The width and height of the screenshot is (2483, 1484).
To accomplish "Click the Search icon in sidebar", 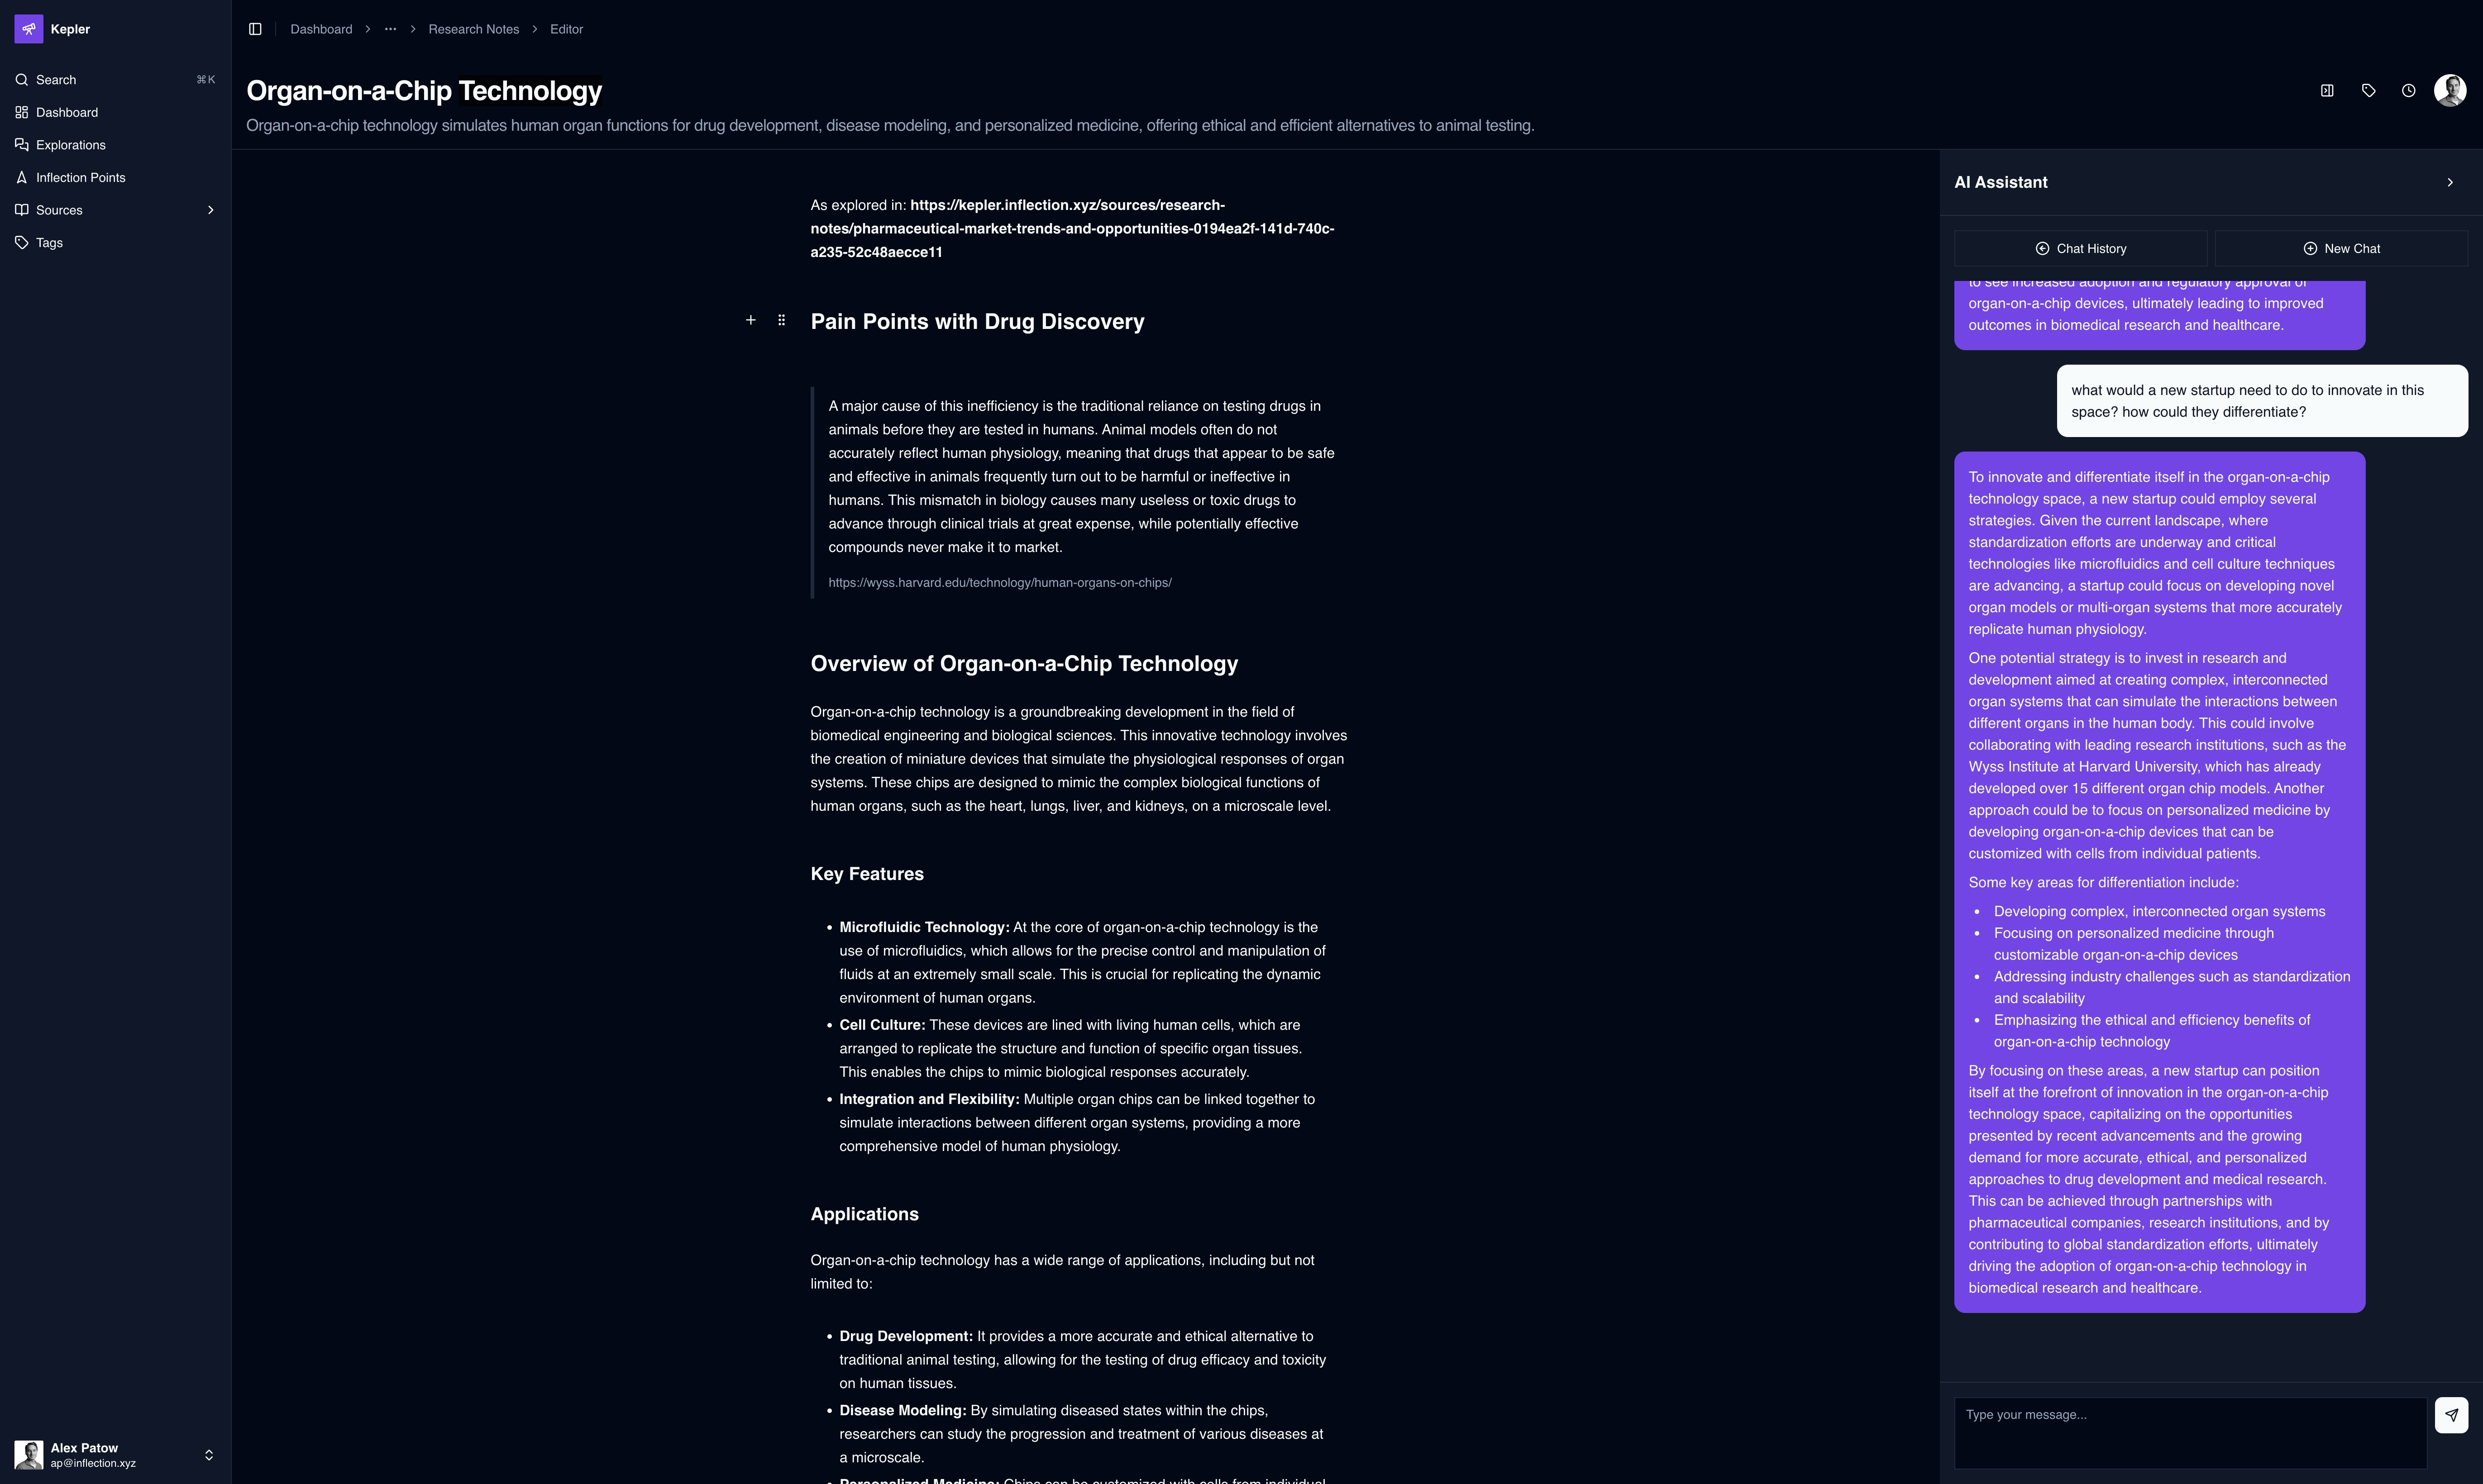I will (22, 80).
